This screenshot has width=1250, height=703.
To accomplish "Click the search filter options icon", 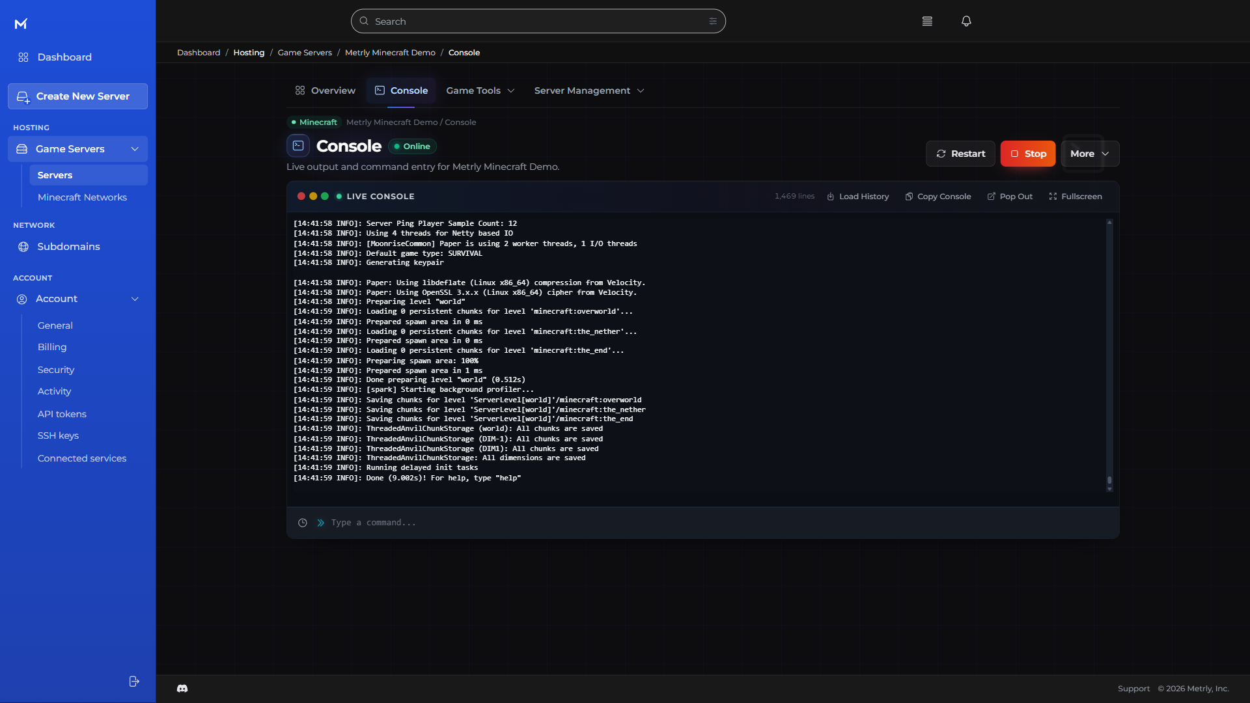I will tap(713, 21).
